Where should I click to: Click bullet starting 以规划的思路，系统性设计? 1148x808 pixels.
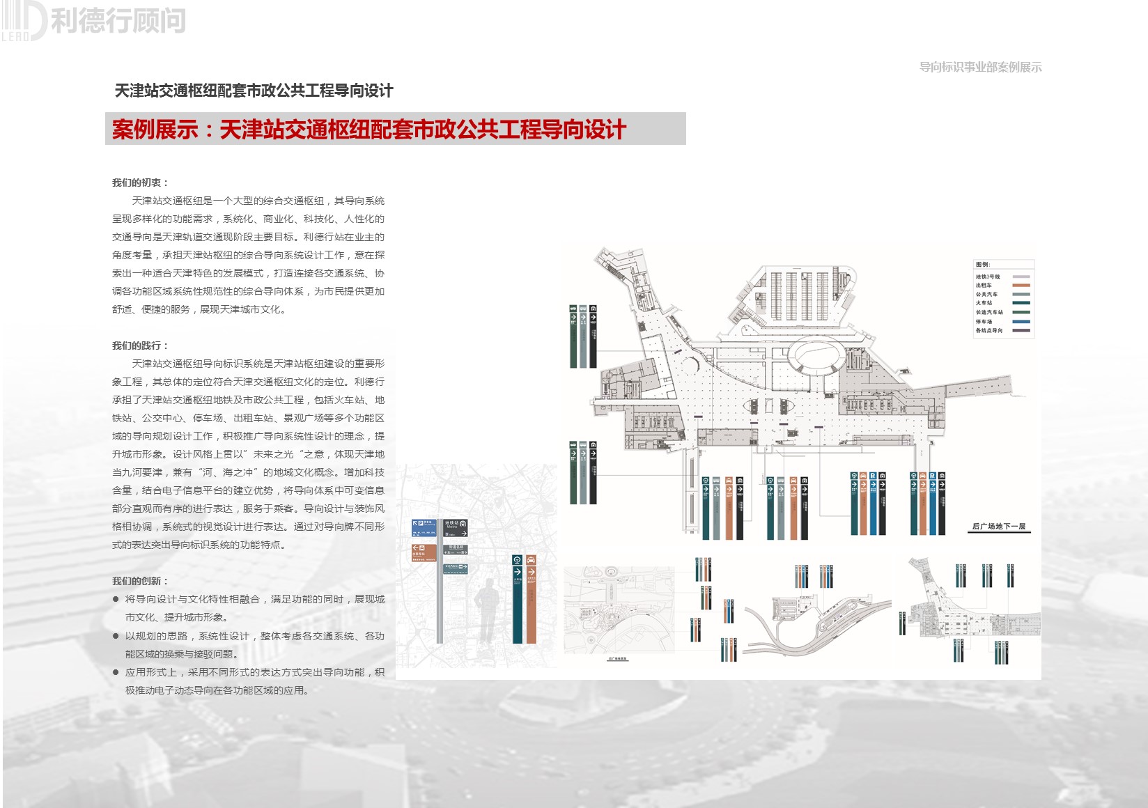[249, 645]
